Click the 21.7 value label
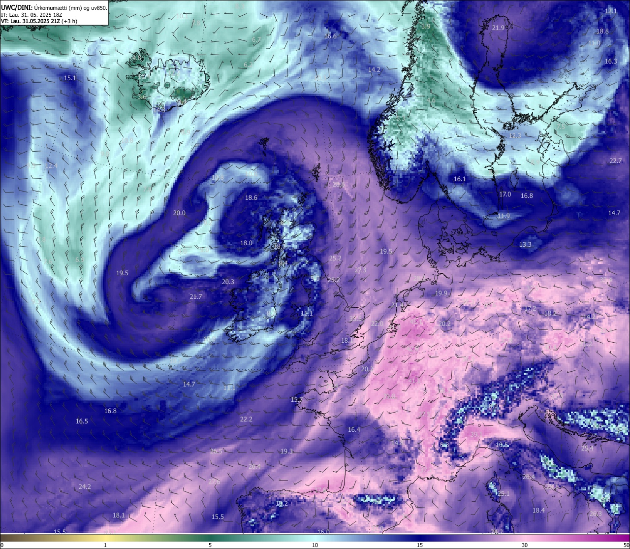 (195, 297)
